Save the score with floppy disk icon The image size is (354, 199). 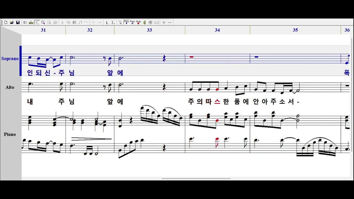pos(18,22)
